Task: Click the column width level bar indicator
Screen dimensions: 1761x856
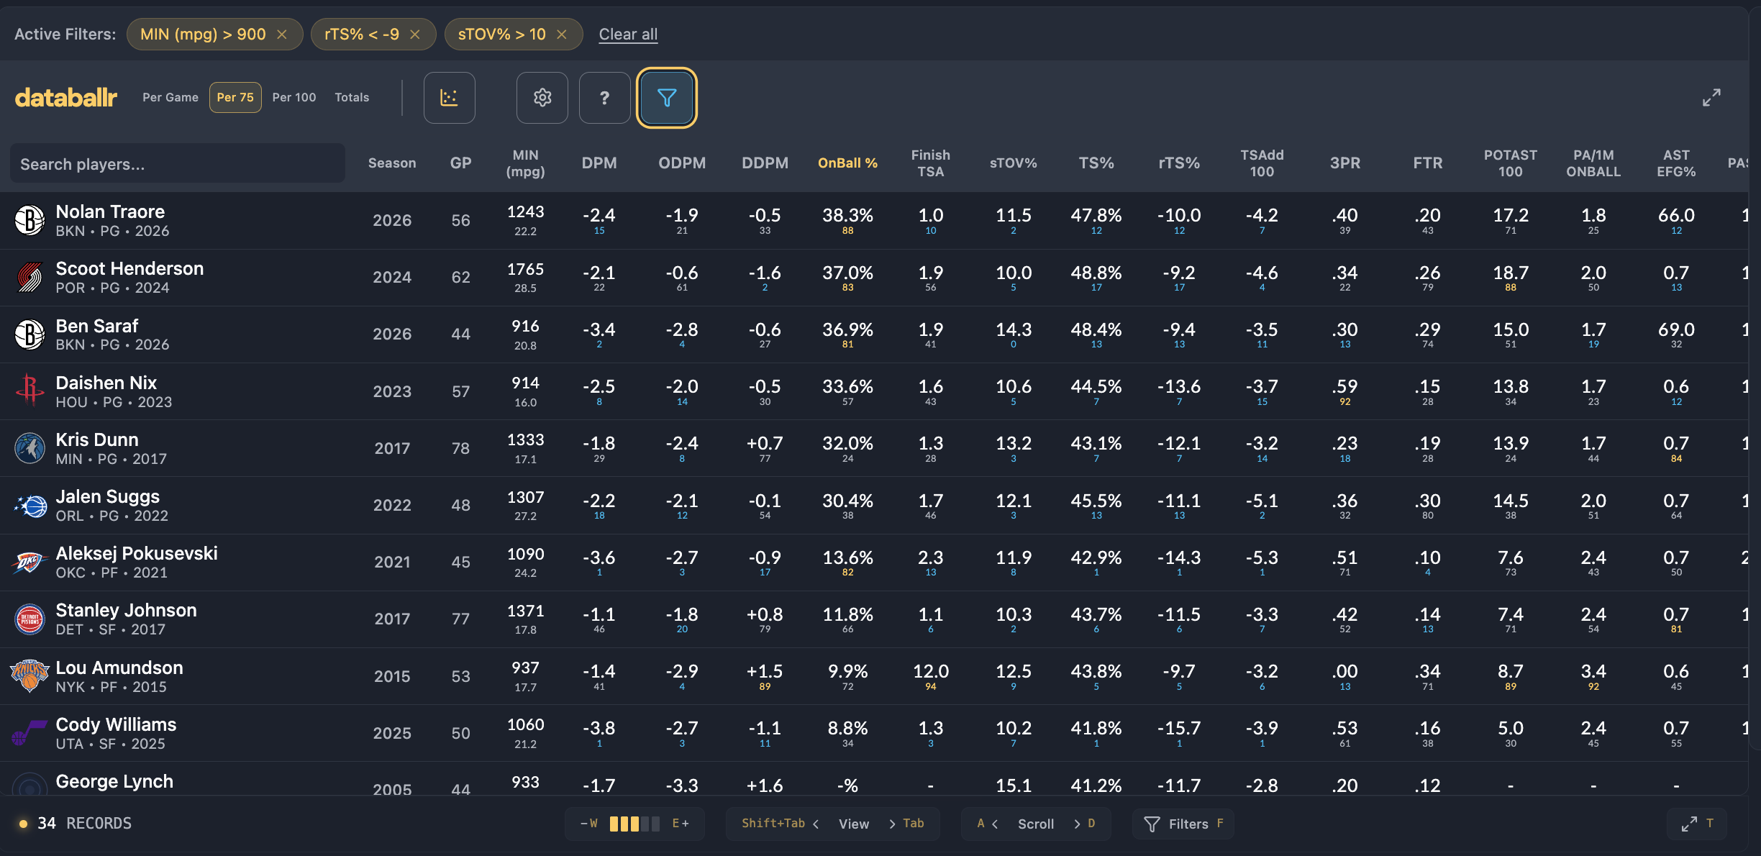Action: pyautogui.click(x=634, y=824)
